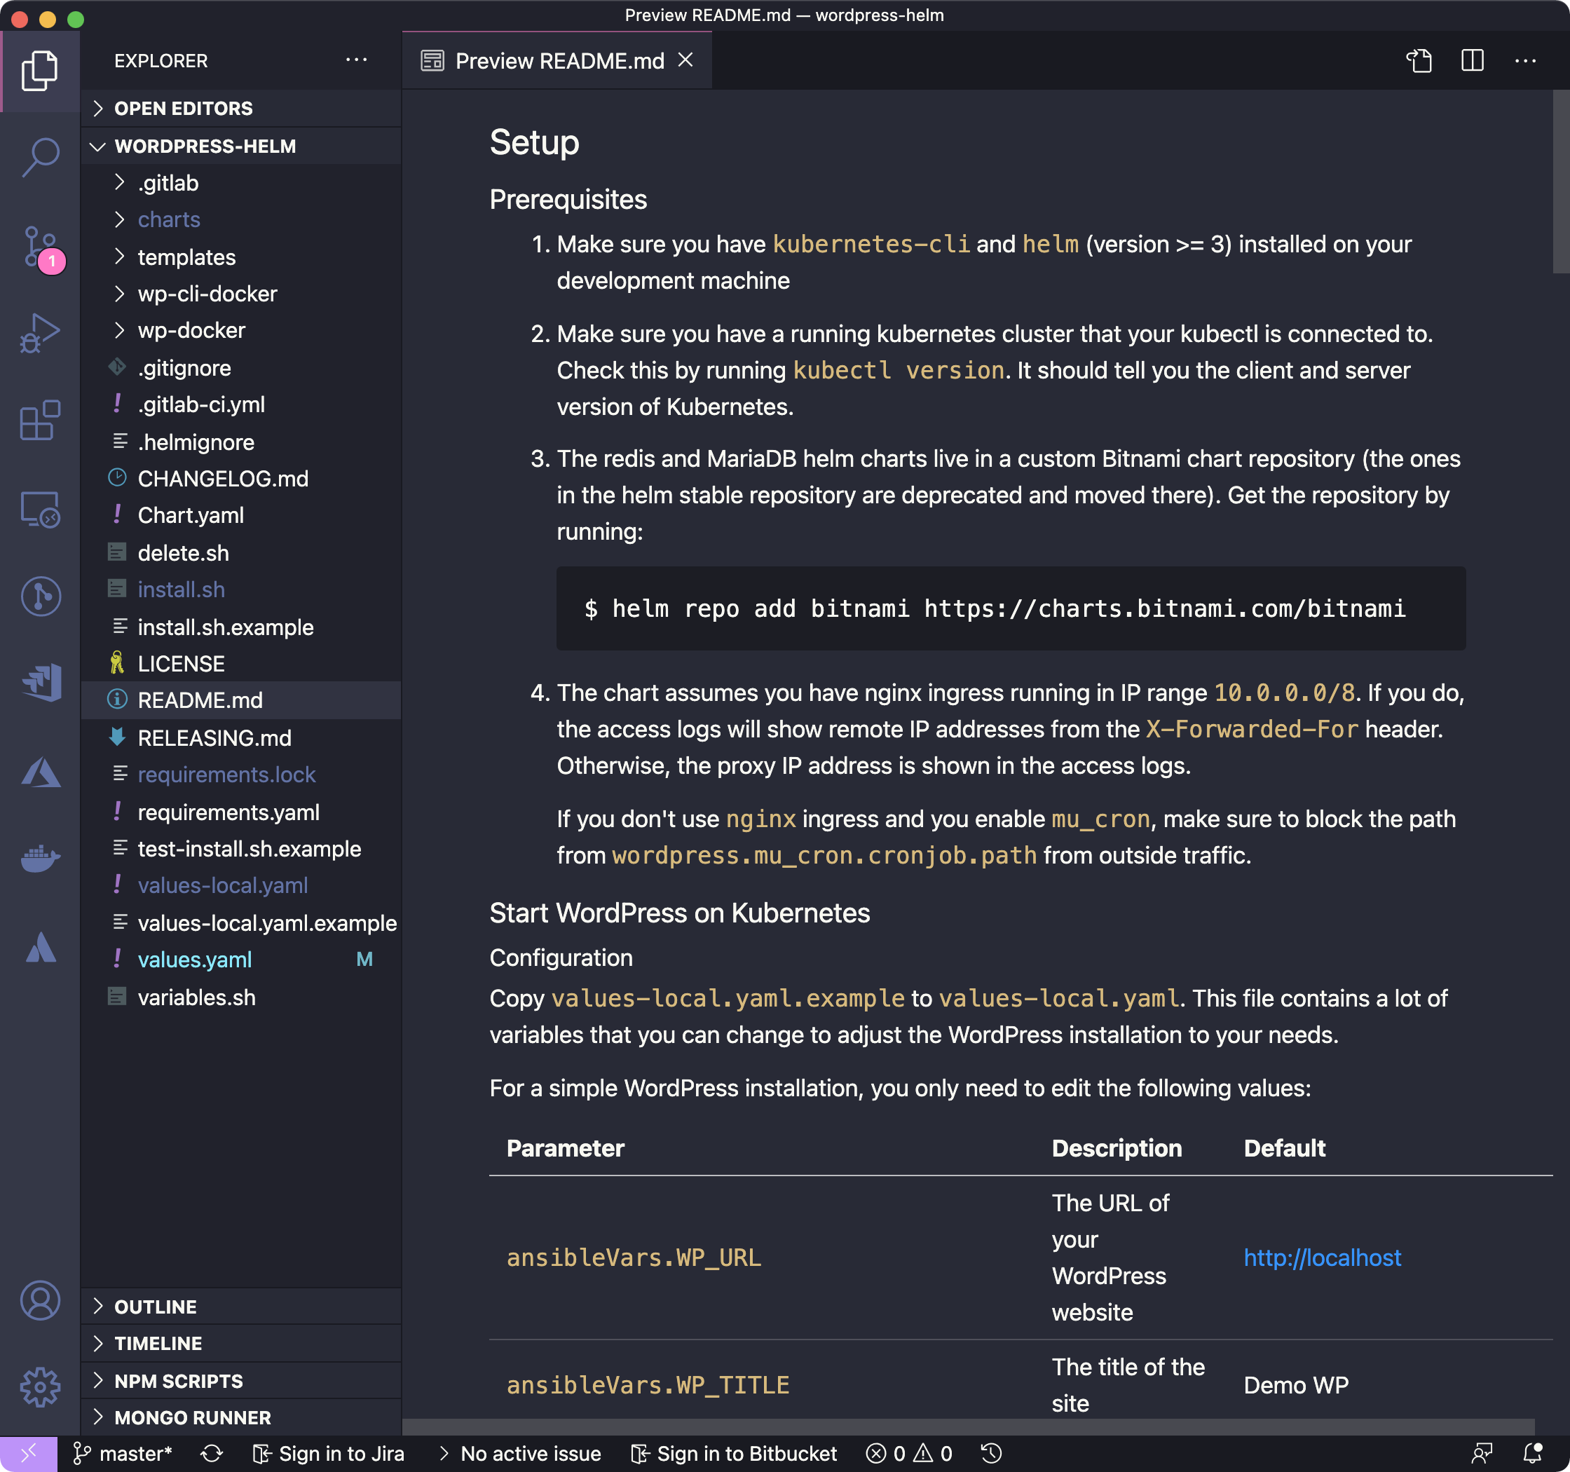Viewport: 1570px width, 1472px height.
Task: Expand the NPM SCRIPTS section
Action: click(242, 1381)
